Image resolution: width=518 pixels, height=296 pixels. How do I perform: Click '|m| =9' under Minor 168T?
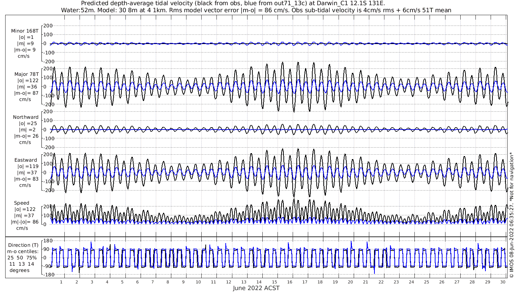coord(26,44)
